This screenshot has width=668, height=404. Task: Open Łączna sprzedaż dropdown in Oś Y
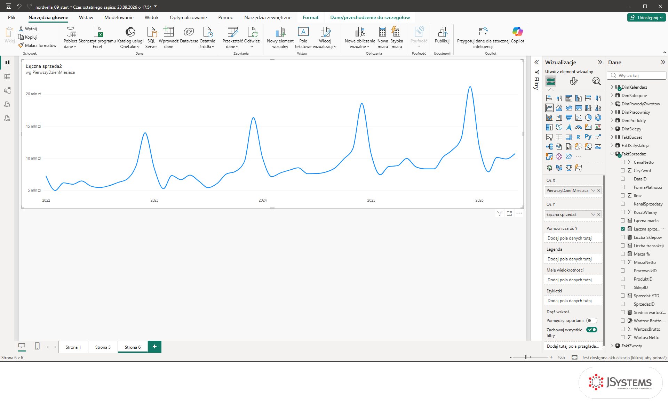593,215
